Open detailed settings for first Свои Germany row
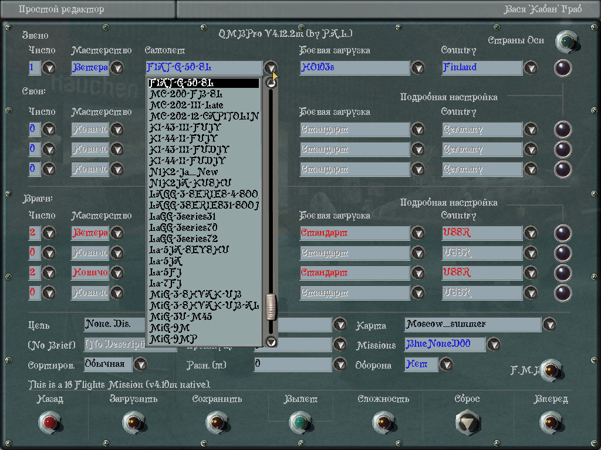The width and height of the screenshot is (601, 450). [563, 129]
